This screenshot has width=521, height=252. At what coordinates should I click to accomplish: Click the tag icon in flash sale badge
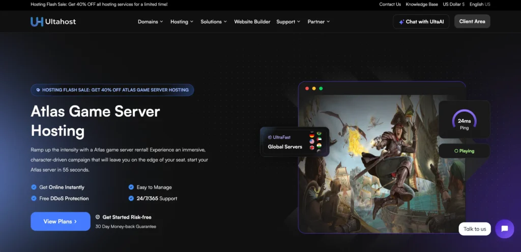(x=38, y=90)
